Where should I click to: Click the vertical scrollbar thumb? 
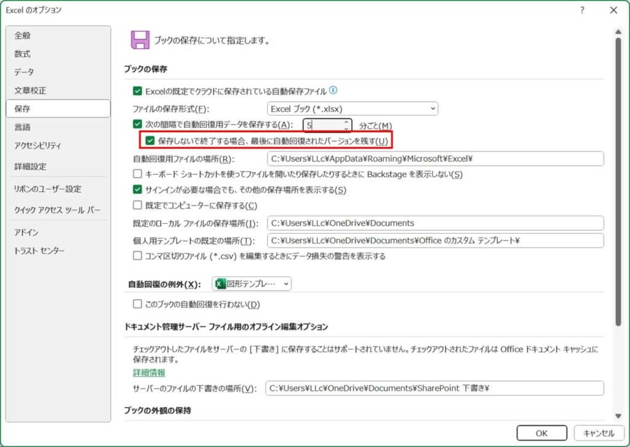(x=618, y=181)
